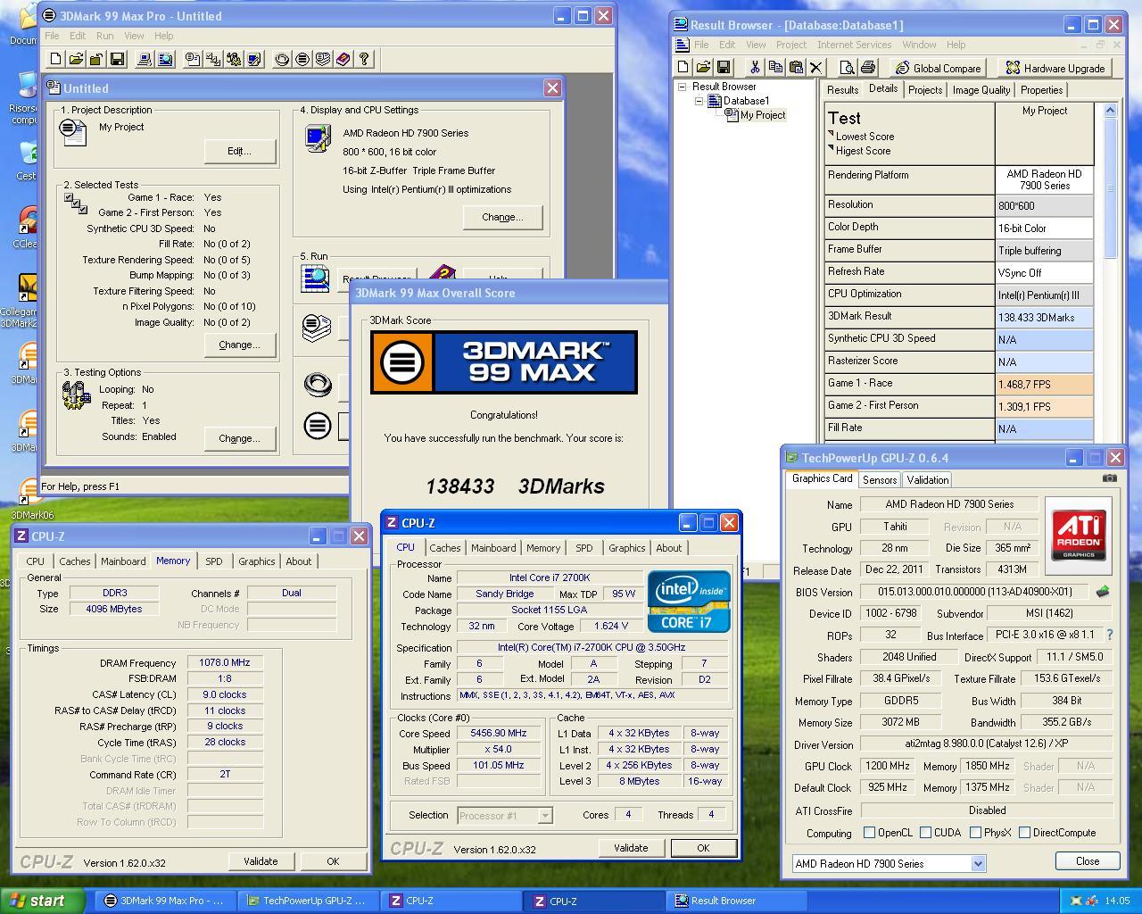Click Hardware Upgrade button
The width and height of the screenshot is (1142, 914).
pos(1055,68)
